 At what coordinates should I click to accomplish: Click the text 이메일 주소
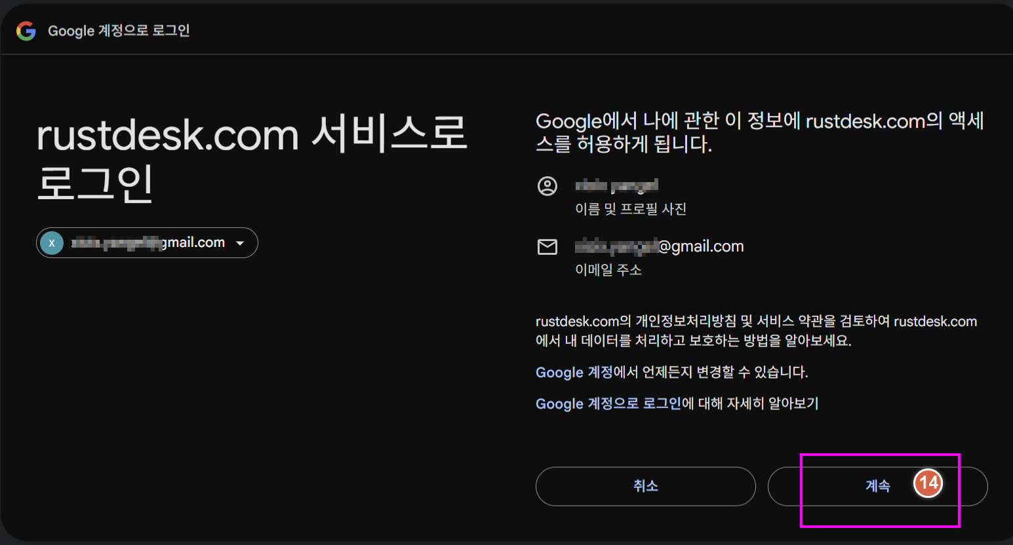click(608, 270)
